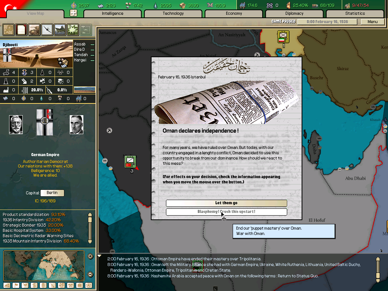
Task: Toggle infrastructure map mode (quill icon)
Action: pos(53,285)
